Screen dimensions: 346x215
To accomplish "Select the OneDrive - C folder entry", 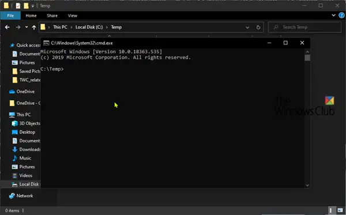I will (25, 103).
